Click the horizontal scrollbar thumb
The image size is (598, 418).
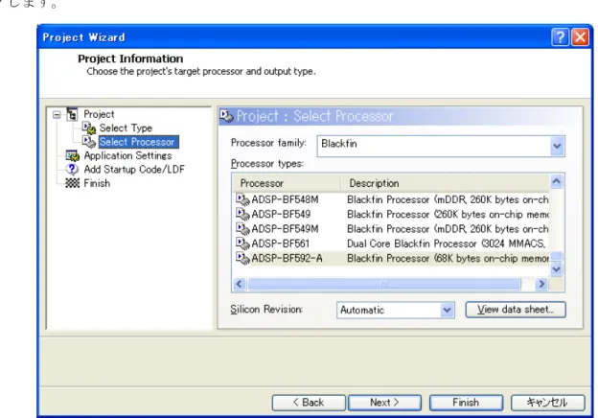[383, 284]
